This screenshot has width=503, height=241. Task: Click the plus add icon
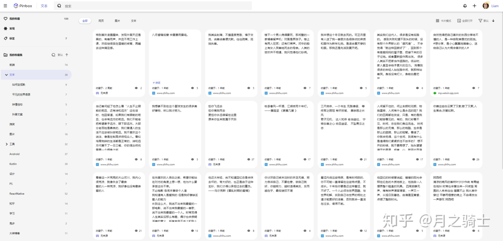474,6
